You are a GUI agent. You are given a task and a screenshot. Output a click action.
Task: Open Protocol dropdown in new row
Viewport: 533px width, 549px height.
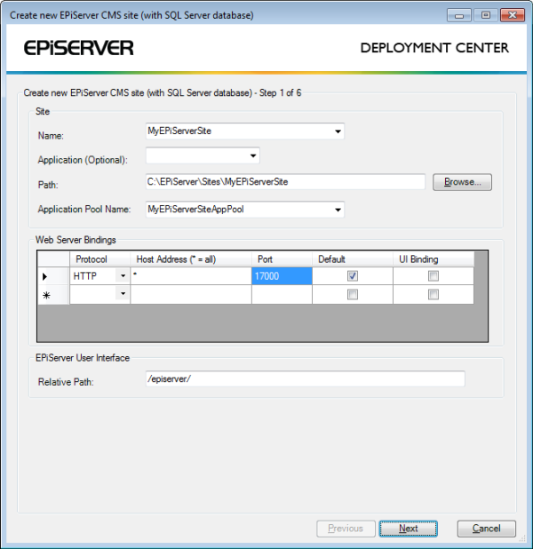(122, 295)
